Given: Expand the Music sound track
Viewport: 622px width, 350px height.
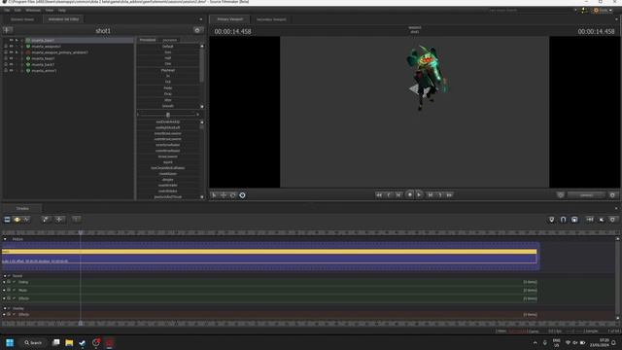Looking at the screenshot, I should pyautogui.click(x=4, y=290).
